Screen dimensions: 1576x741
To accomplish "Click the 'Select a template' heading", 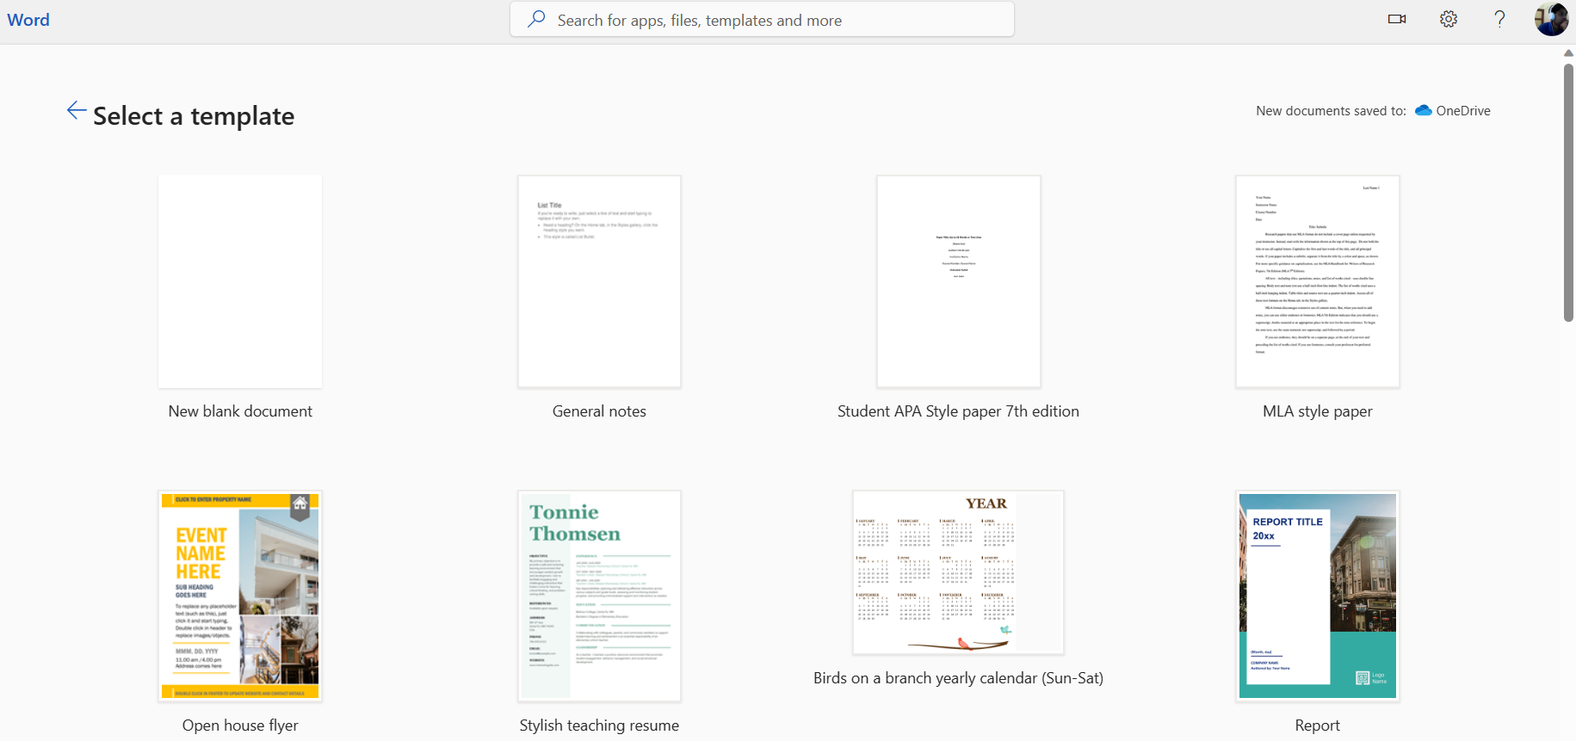I will tap(194, 116).
